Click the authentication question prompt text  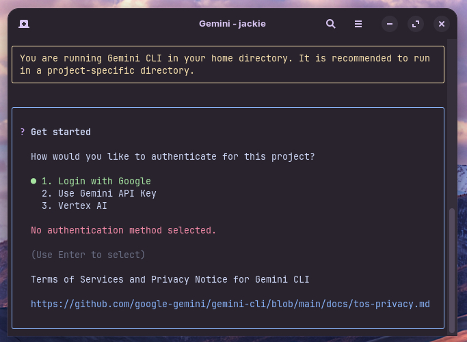point(172,157)
